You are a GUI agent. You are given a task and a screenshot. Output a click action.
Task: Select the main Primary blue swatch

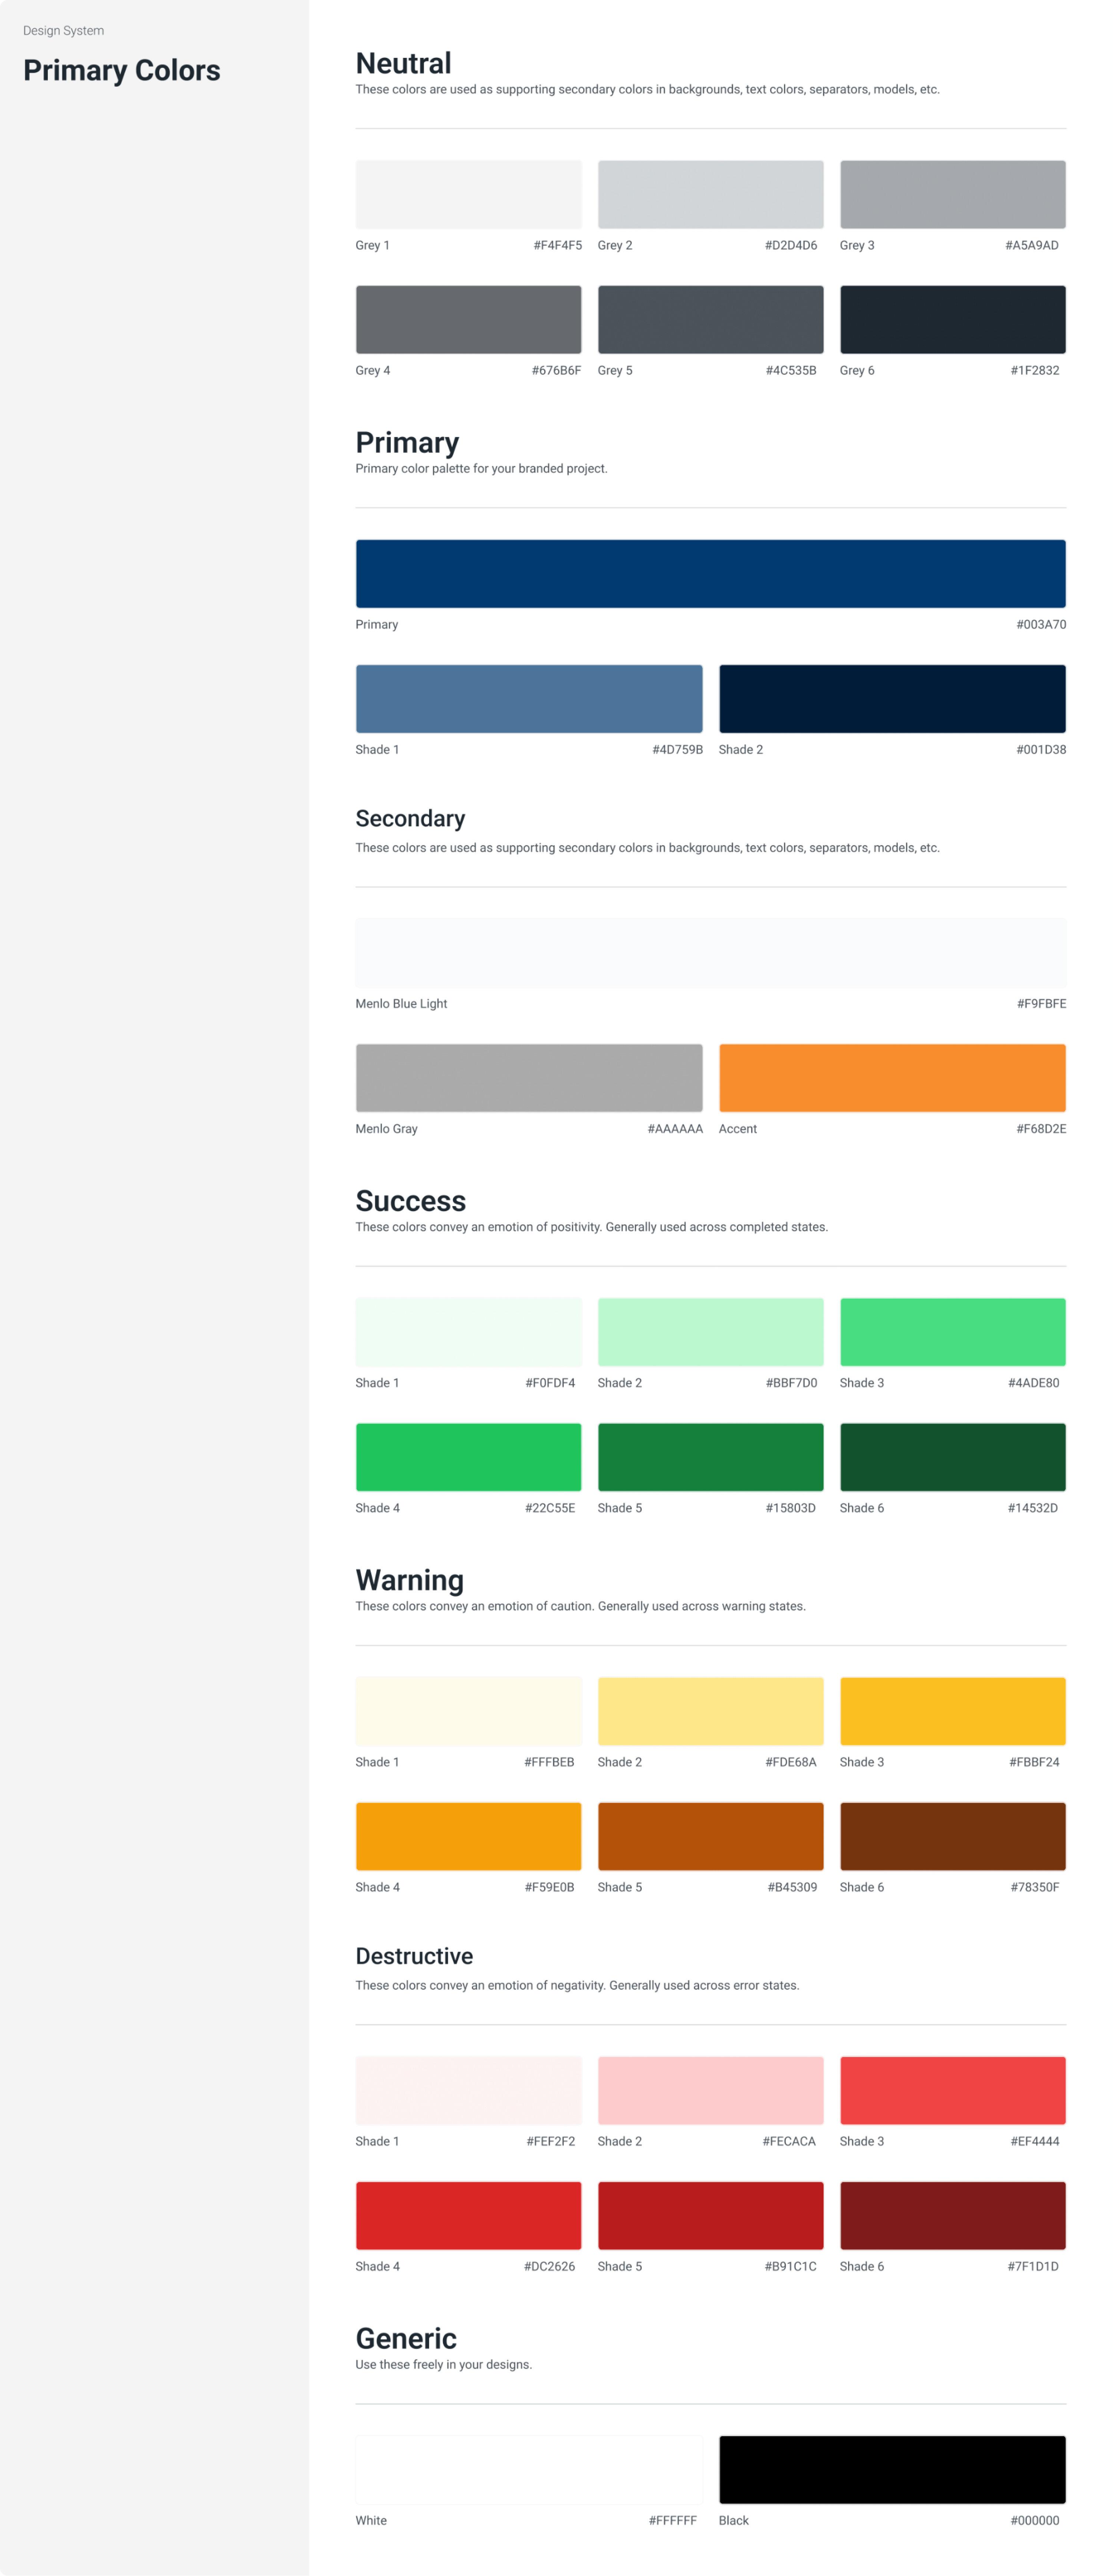click(x=710, y=573)
